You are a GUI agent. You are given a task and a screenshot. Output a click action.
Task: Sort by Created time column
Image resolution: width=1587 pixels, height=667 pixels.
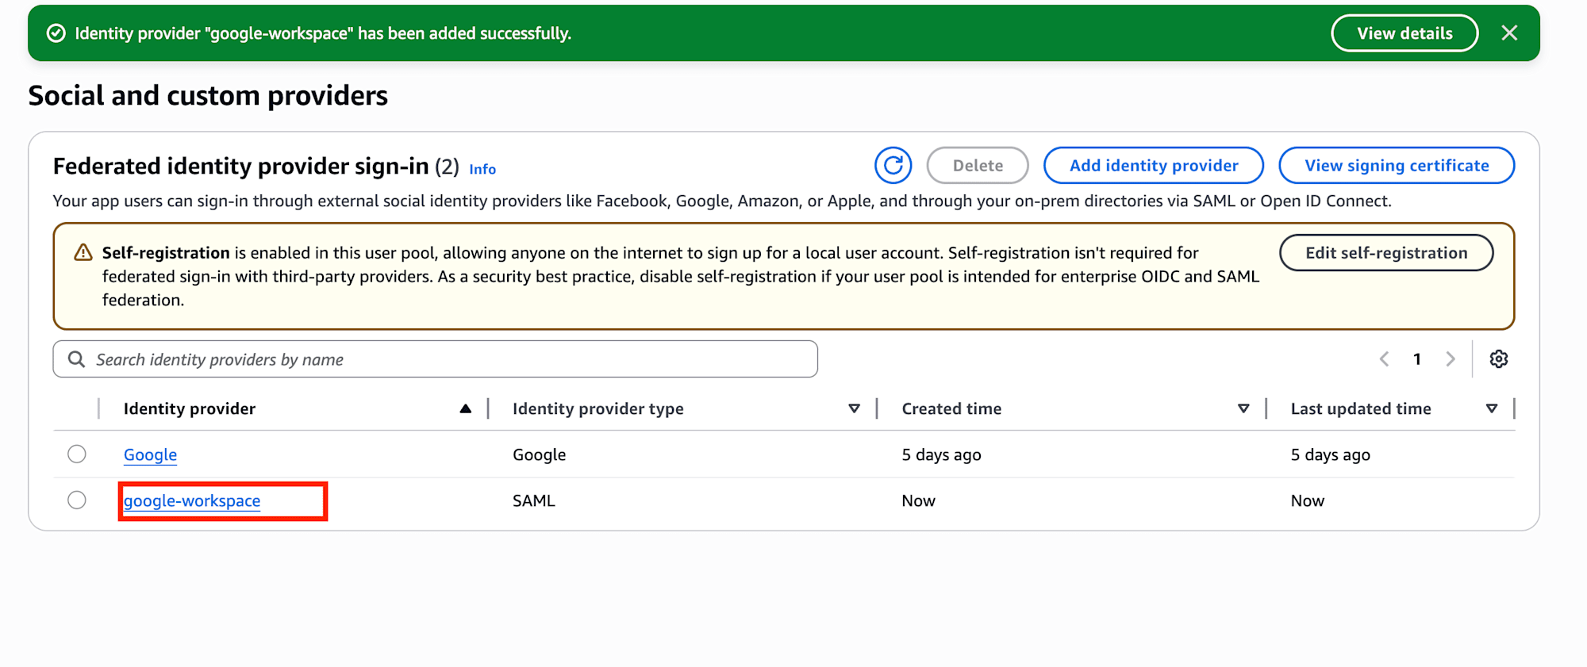(1243, 408)
